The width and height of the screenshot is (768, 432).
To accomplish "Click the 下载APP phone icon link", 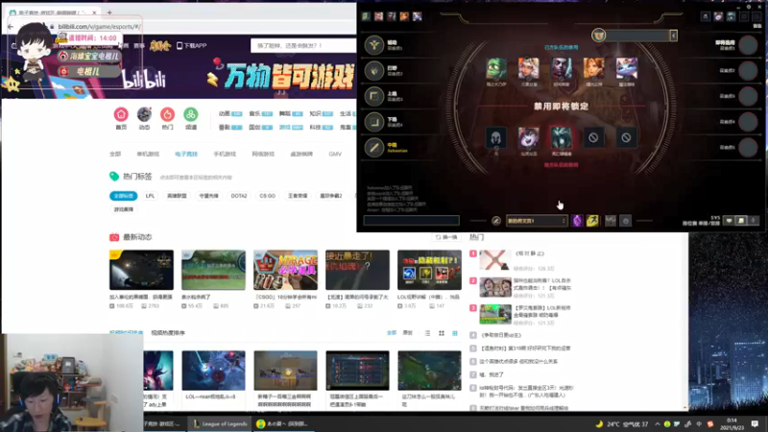I will coord(191,45).
